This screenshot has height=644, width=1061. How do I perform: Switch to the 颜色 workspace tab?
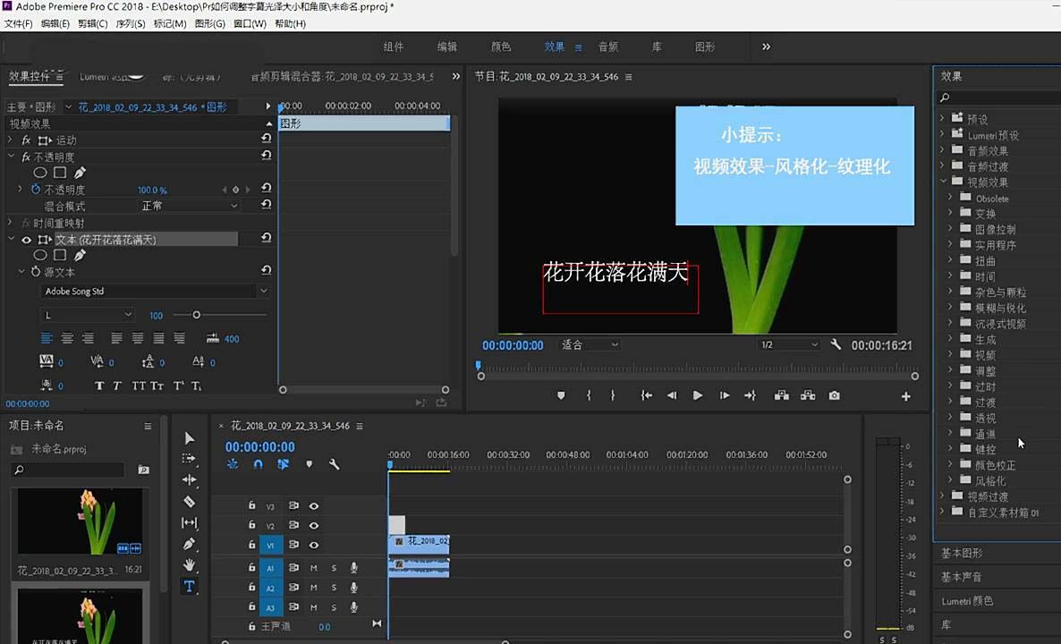coord(500,47)
